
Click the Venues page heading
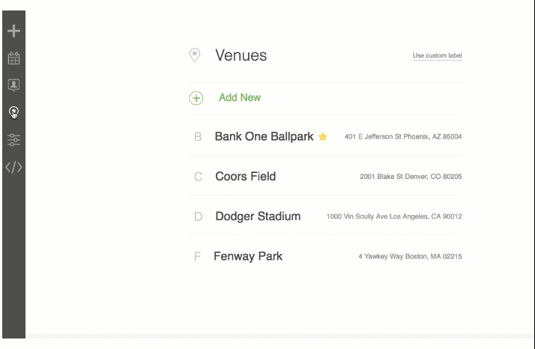click(241, 55)
